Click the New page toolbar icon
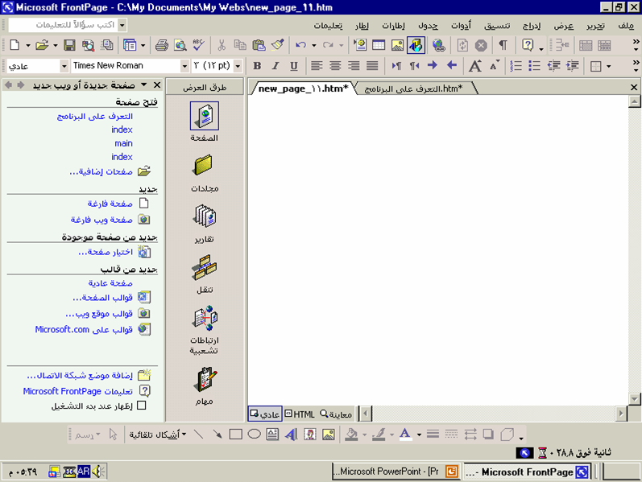This screenshot has width=642, height=482. coord(14,45)
